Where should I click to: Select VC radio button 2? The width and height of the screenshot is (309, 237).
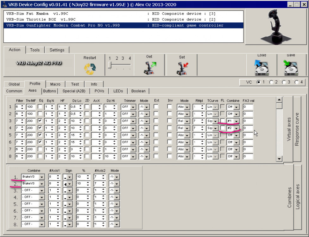coord(271,82)
